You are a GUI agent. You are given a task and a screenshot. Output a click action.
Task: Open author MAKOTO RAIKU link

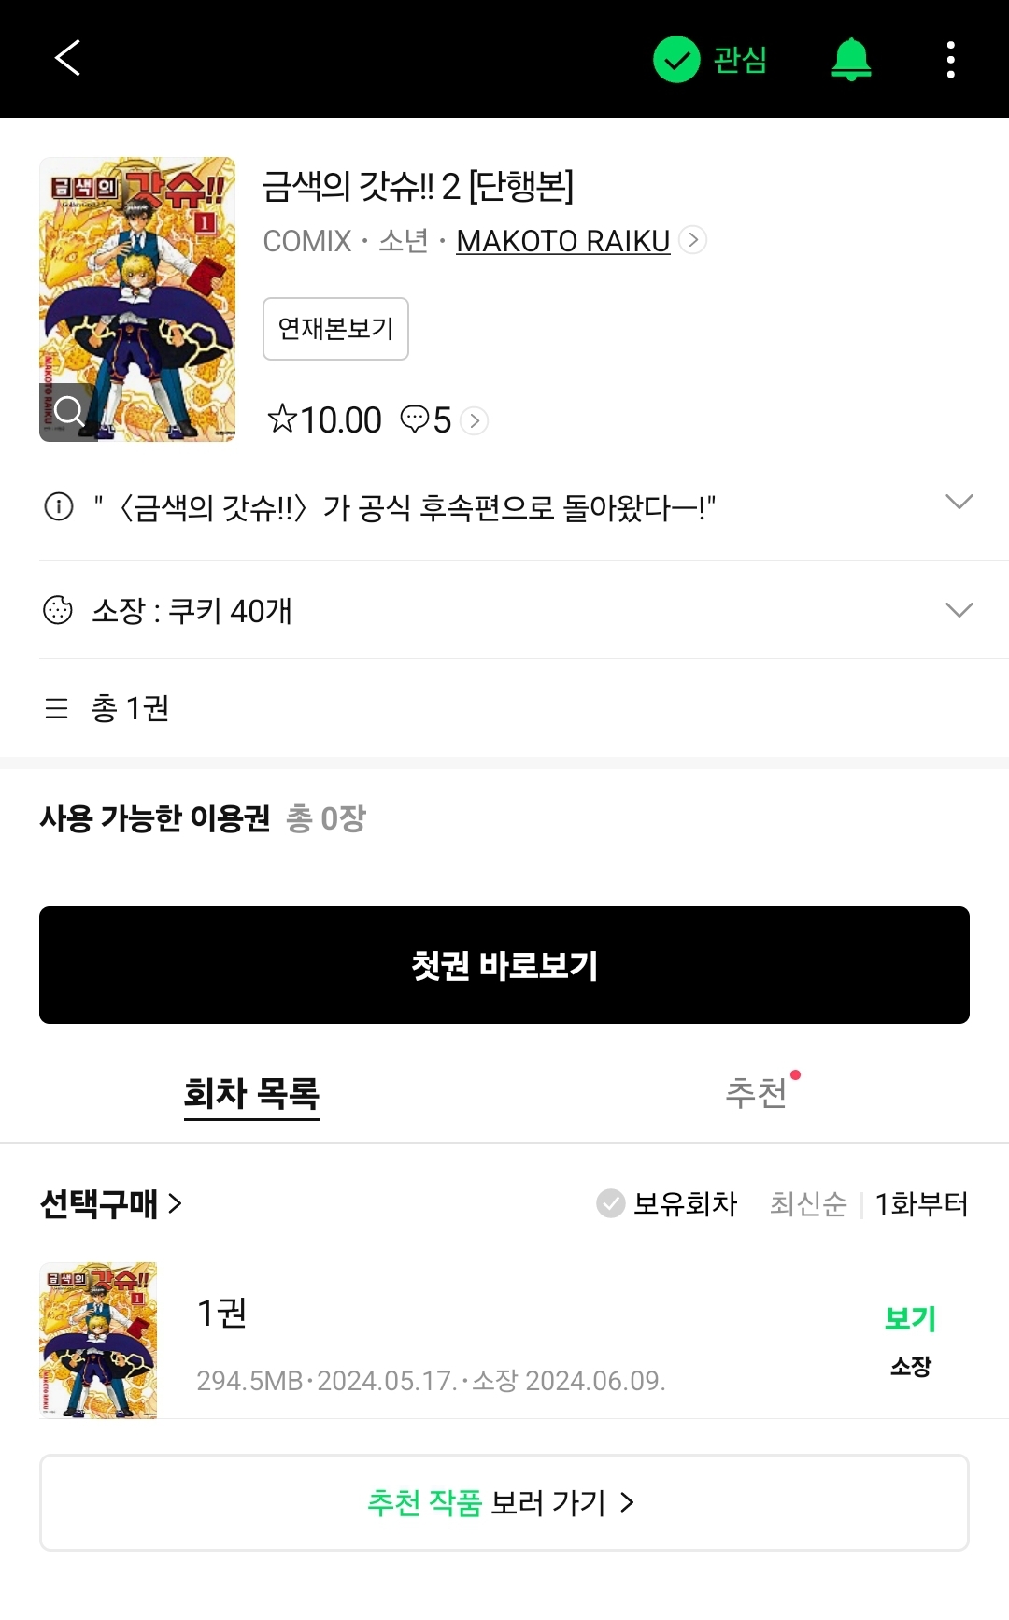[x=562, y=241]
